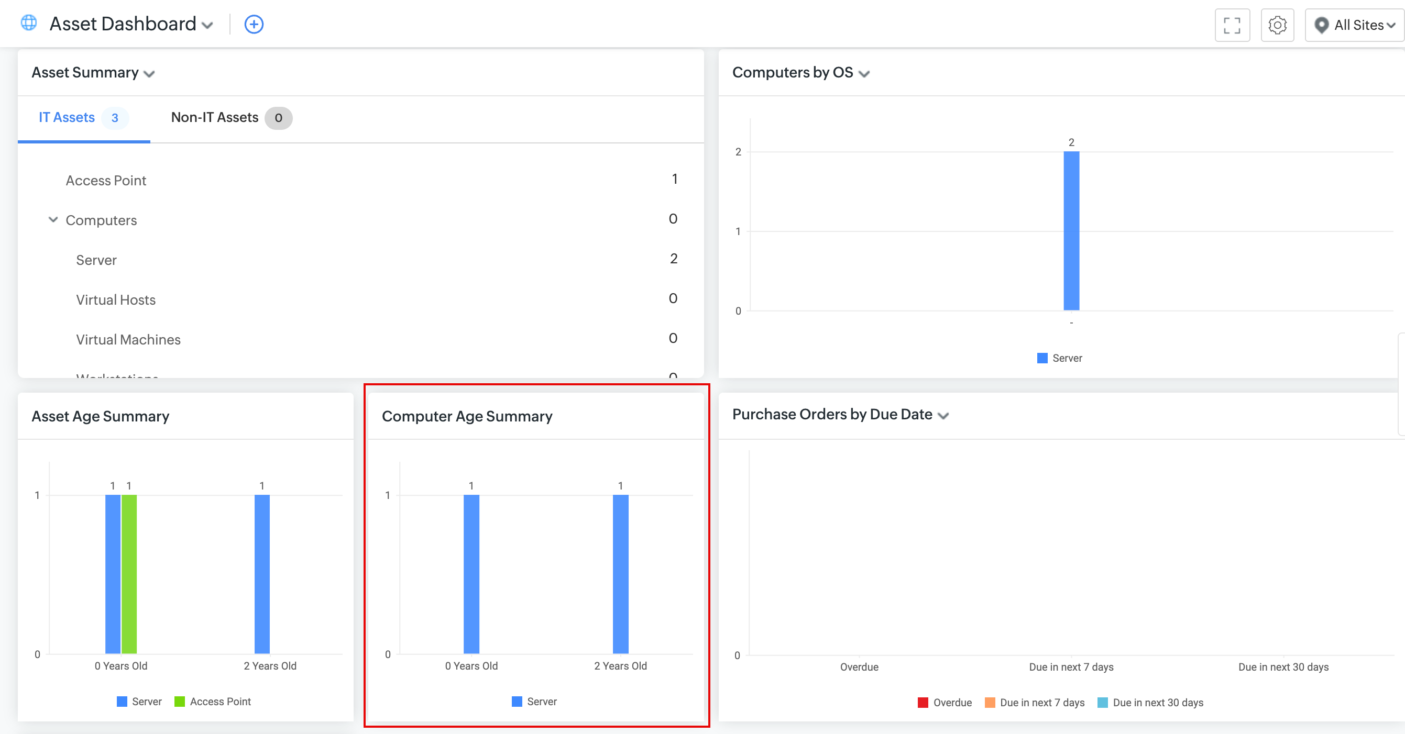Click the Virtual Machines asset row
1405x734 pixels.
pos(128,339)
